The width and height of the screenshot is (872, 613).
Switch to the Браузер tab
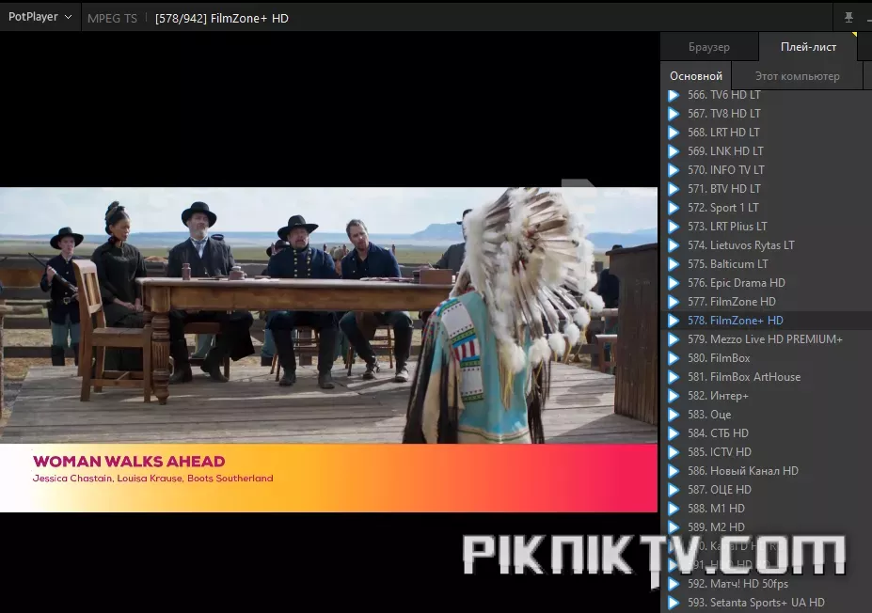pos(709,47)
